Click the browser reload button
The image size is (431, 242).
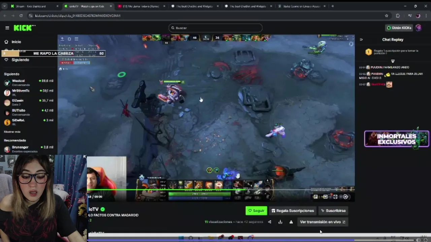tap(21, 15)
